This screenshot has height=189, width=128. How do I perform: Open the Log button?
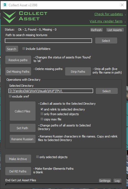(x=117, y=180)
